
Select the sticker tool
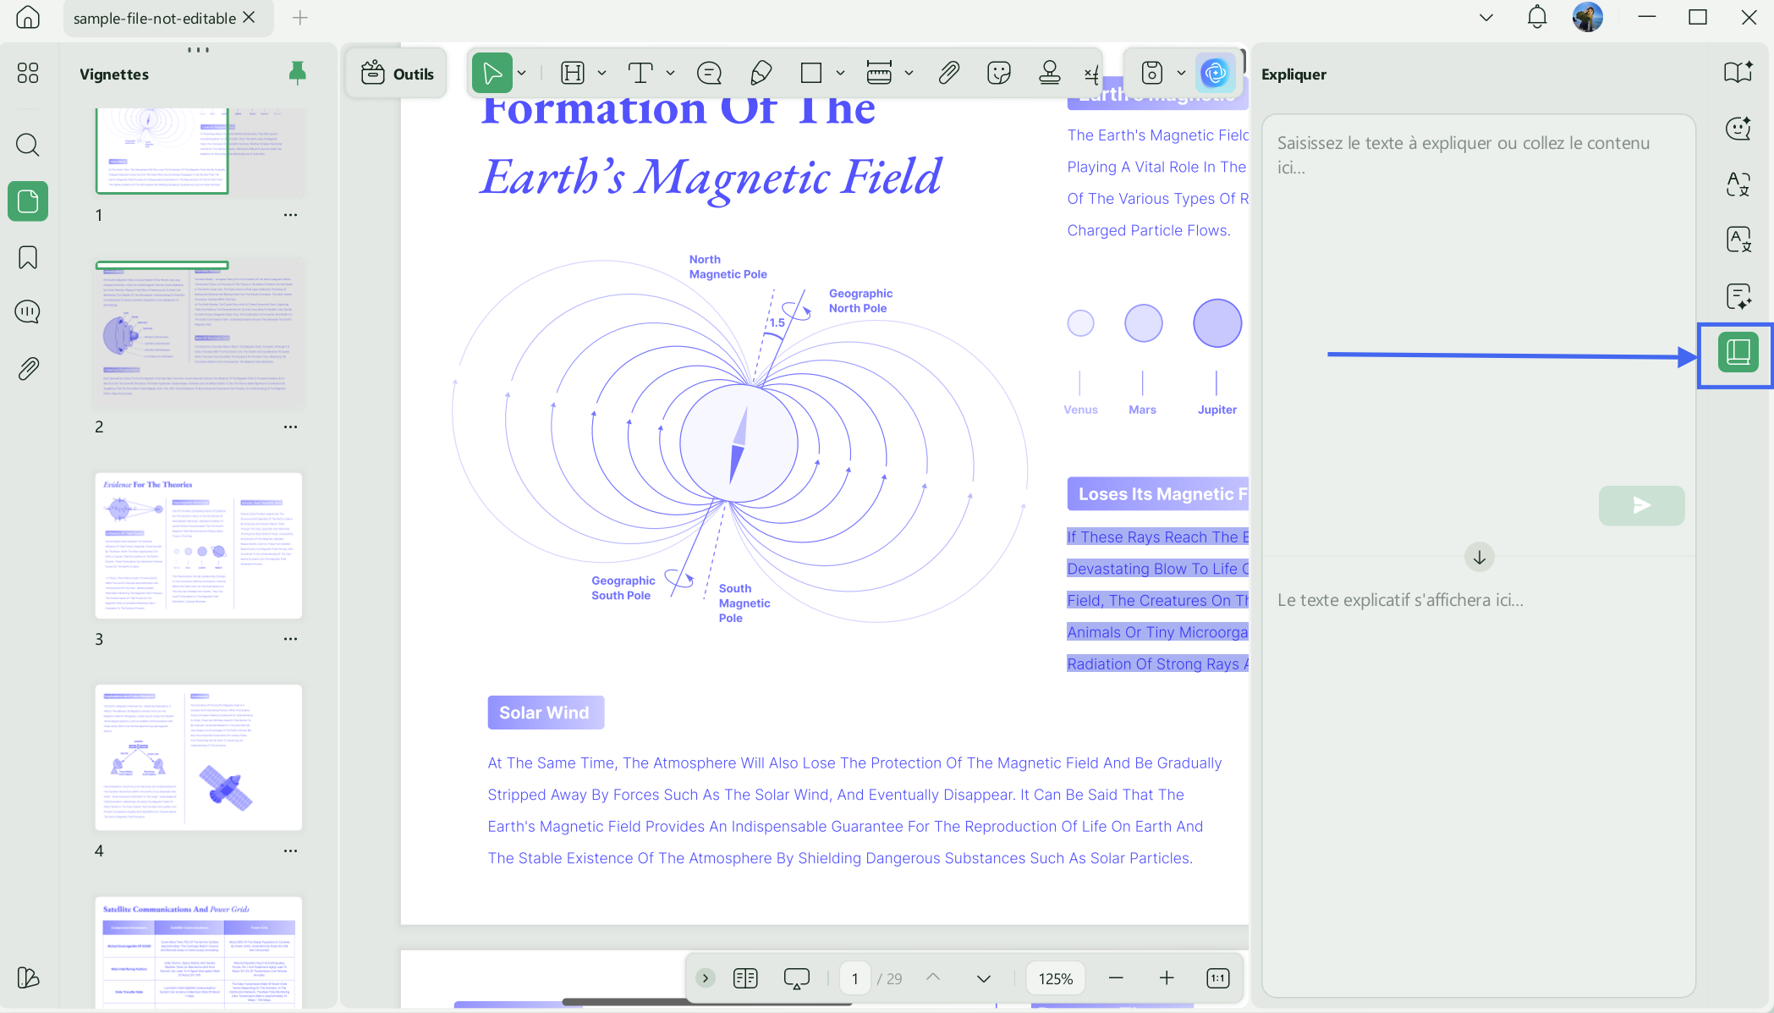[999, 74]
